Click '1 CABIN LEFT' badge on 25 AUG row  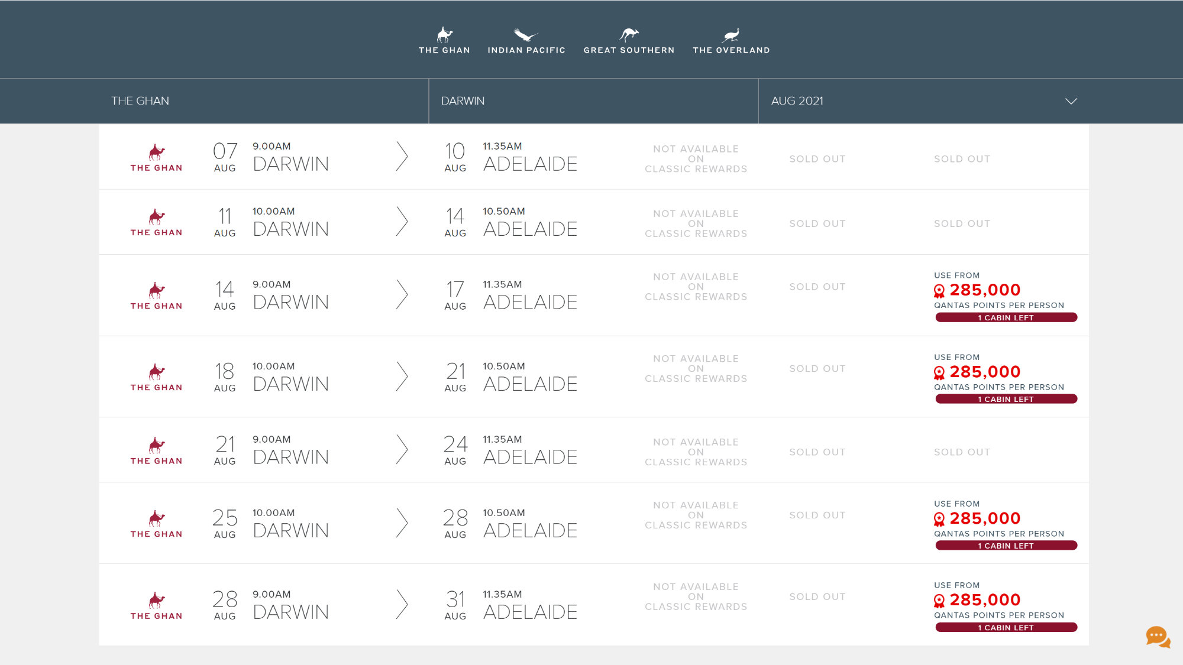[1006, 546]
